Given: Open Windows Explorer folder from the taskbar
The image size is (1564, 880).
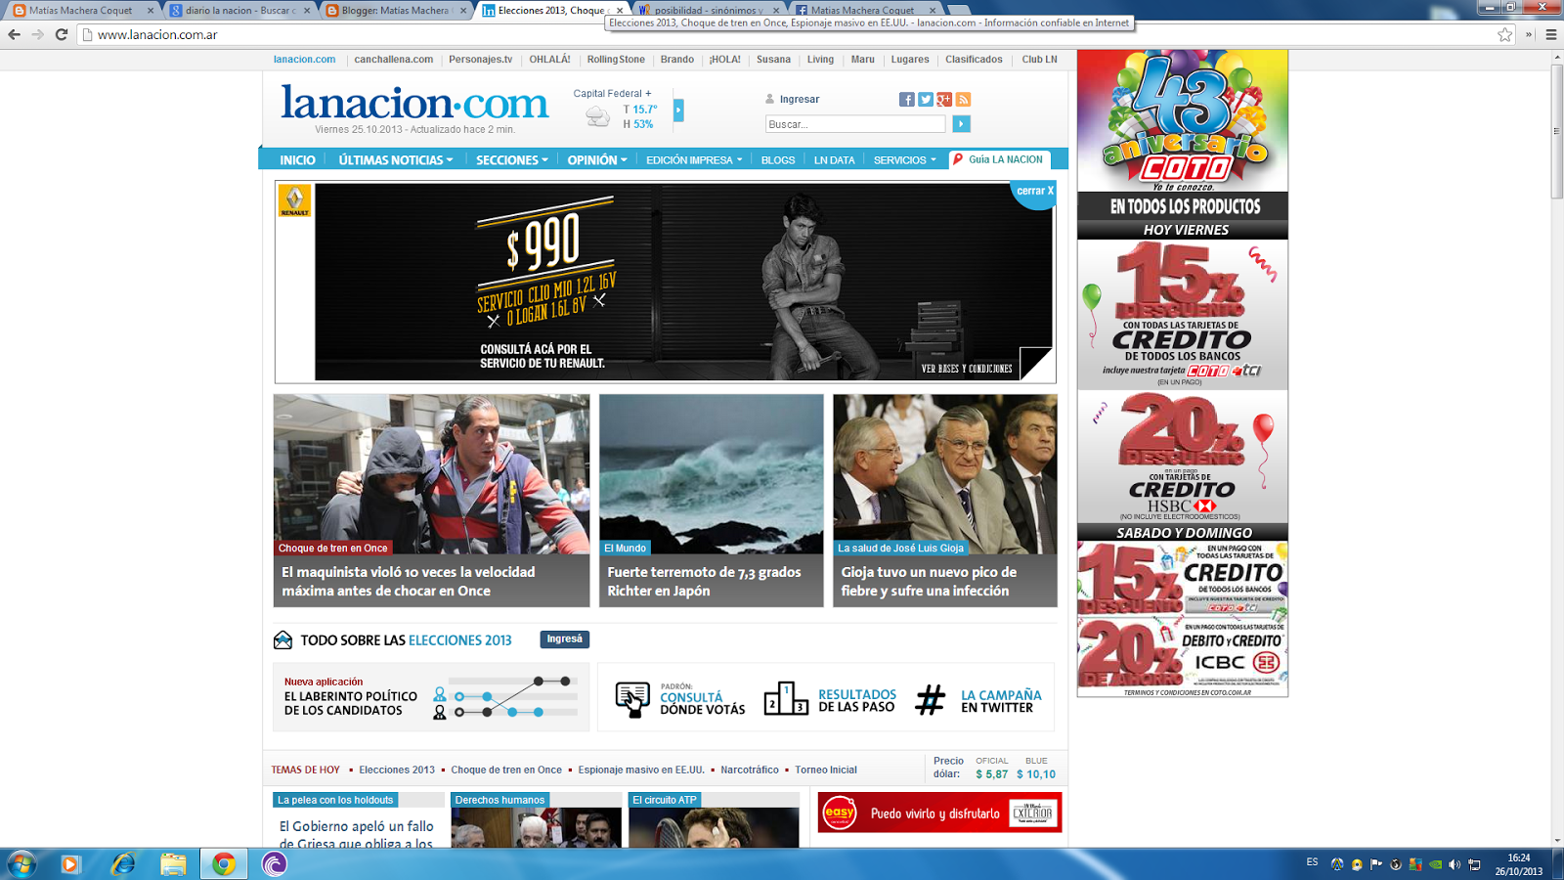Looking at the screenshot, I should pyautogui.click(x=174, y=864).
